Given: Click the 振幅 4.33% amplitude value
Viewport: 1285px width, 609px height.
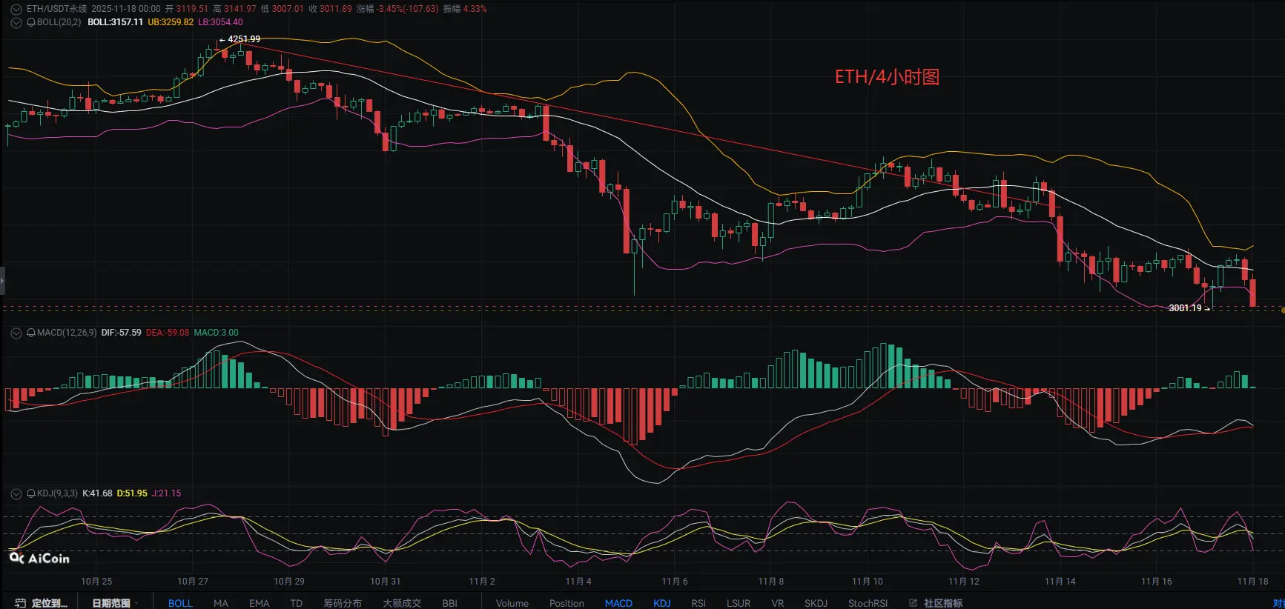Looking at the screenshot, I should click(x=465, y=9).
